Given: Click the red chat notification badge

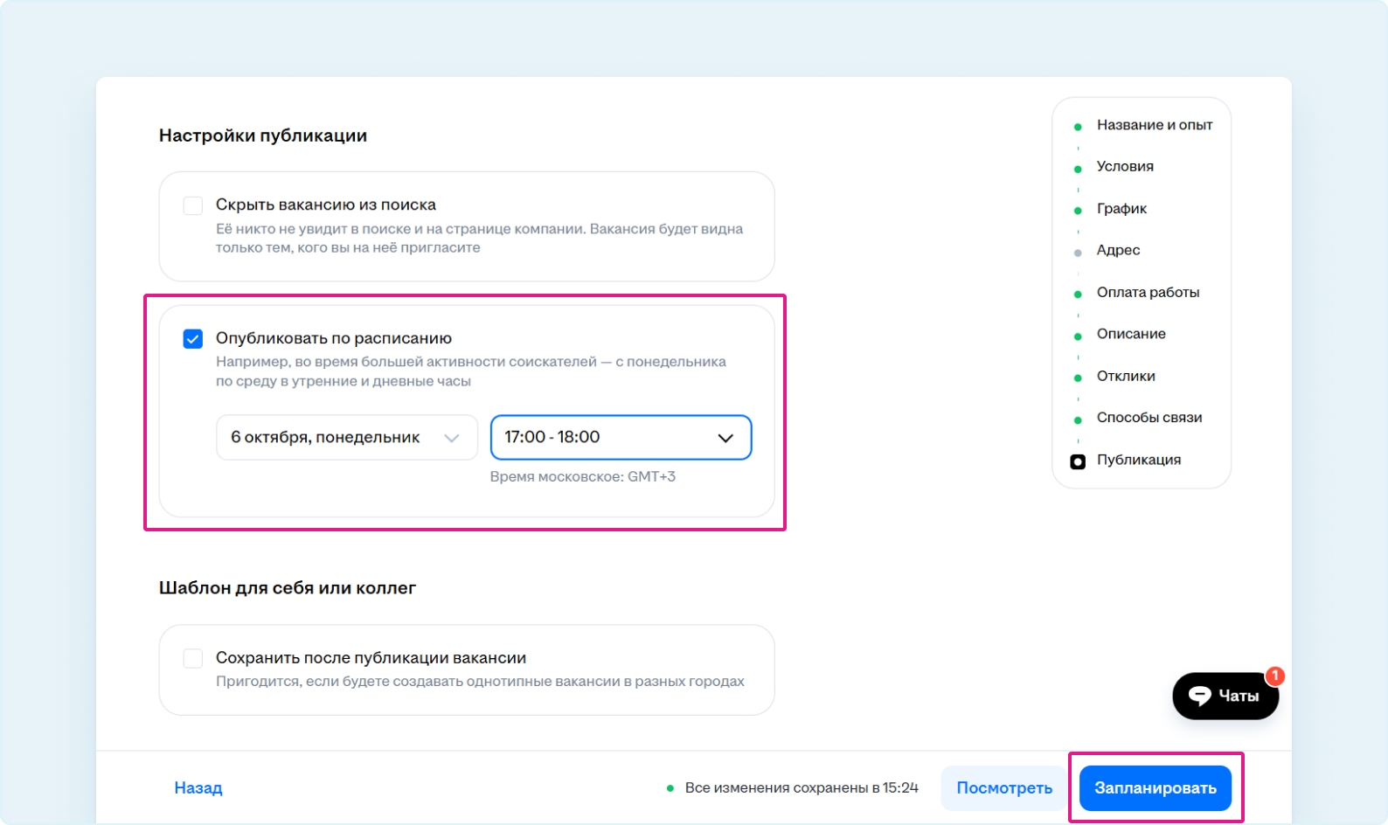Looking at the screenshot, I should [x=1274, y=676].
